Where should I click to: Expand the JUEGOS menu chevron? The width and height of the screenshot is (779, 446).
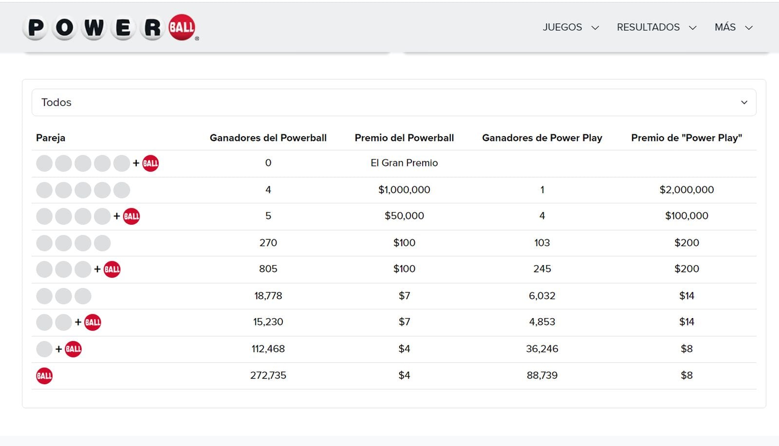(595, 28)
